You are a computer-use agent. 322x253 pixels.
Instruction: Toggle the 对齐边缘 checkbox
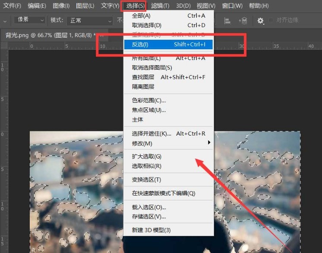click(271, 20)
